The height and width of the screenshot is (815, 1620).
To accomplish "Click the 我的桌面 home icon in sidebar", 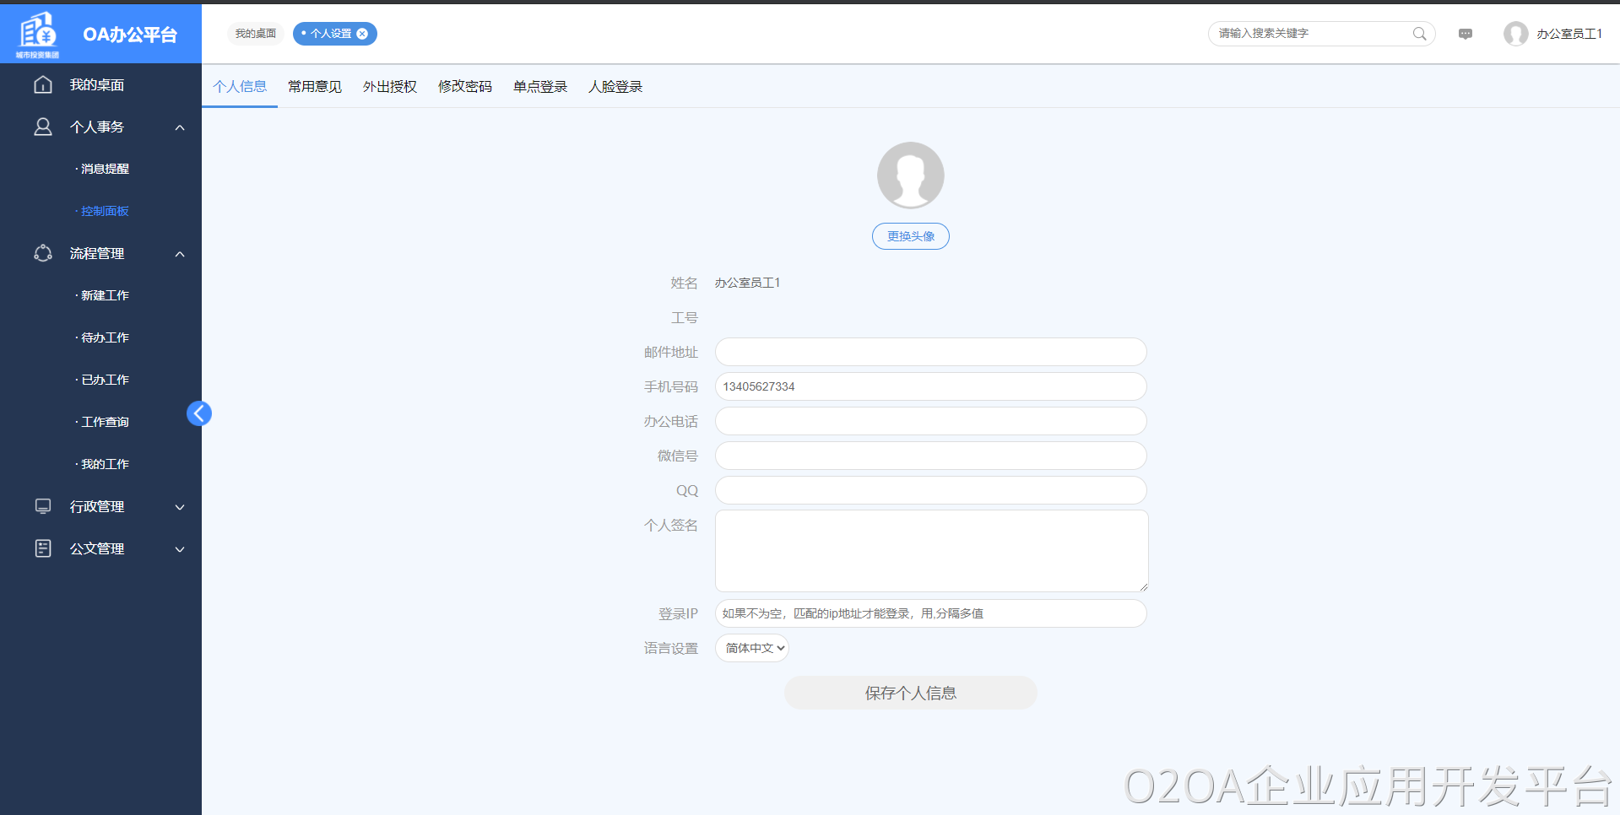I will click(43, 84).
